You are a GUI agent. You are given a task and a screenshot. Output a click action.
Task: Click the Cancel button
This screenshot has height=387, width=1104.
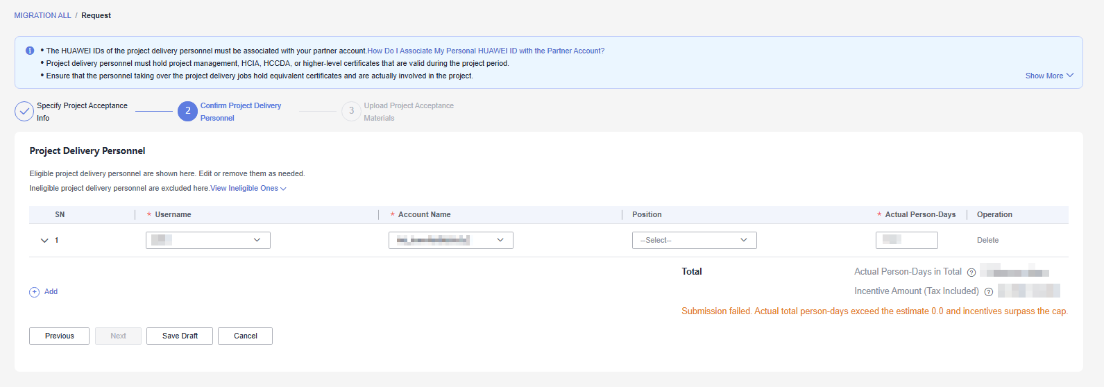(x=245, y=336)
